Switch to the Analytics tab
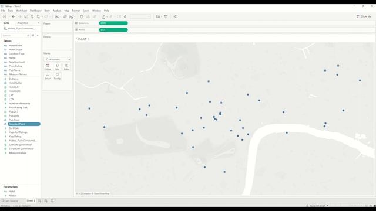Image resolution: width=376 pixels, height=211 pixels. 23,23
